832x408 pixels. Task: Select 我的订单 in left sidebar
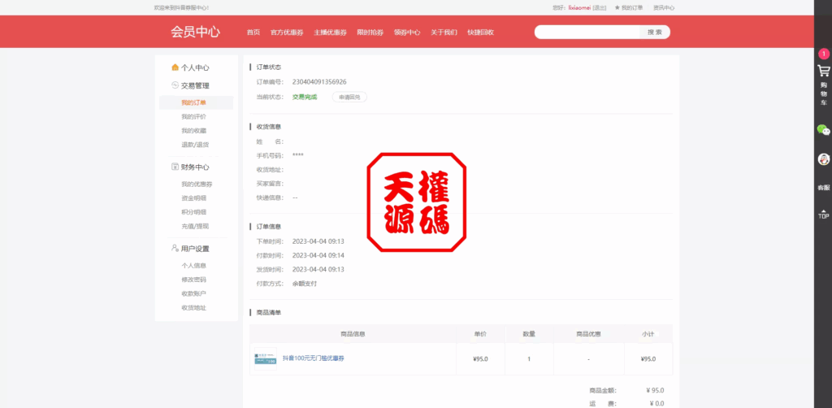point(193,103)
